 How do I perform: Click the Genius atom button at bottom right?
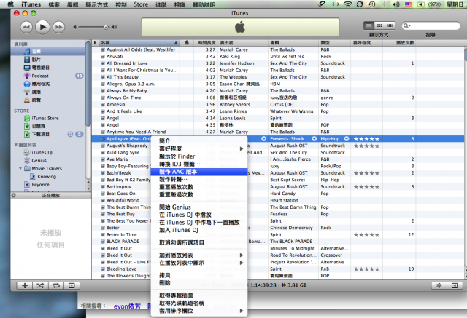439,286
